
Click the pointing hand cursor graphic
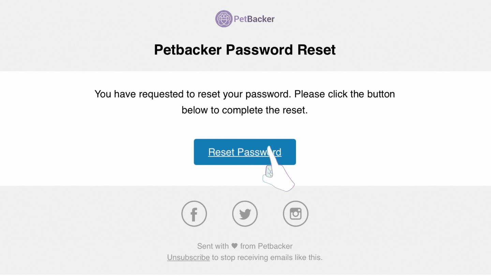pyautogui.click(x=278, y=174)
